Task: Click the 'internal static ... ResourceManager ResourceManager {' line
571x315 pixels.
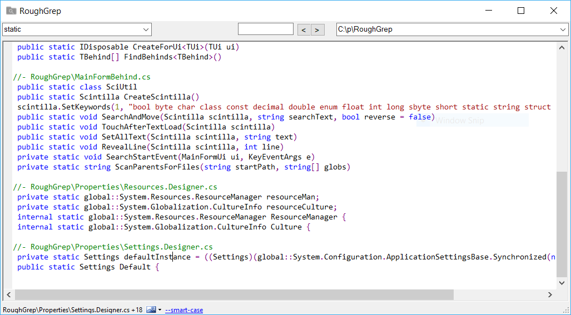Action: [x=182, y=217]
